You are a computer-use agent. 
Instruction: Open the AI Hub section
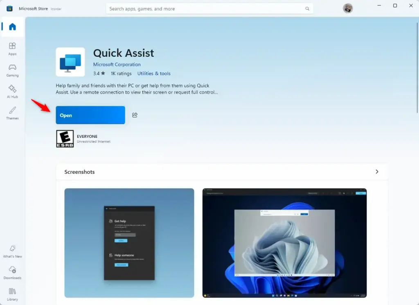point(12,92)
